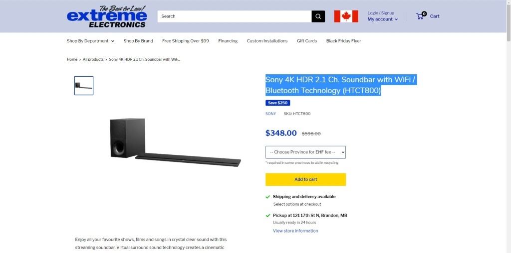Expand Shop By Department menu
Image resolution: width=511 pixels, height=253 pixels.
pos(91,41)
